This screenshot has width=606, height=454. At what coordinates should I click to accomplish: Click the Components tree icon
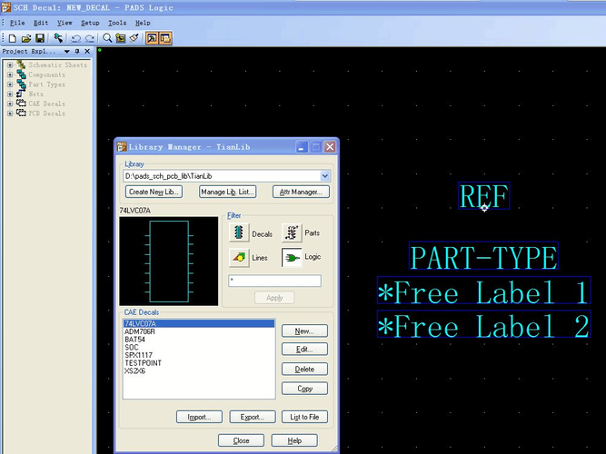[21, 74]
